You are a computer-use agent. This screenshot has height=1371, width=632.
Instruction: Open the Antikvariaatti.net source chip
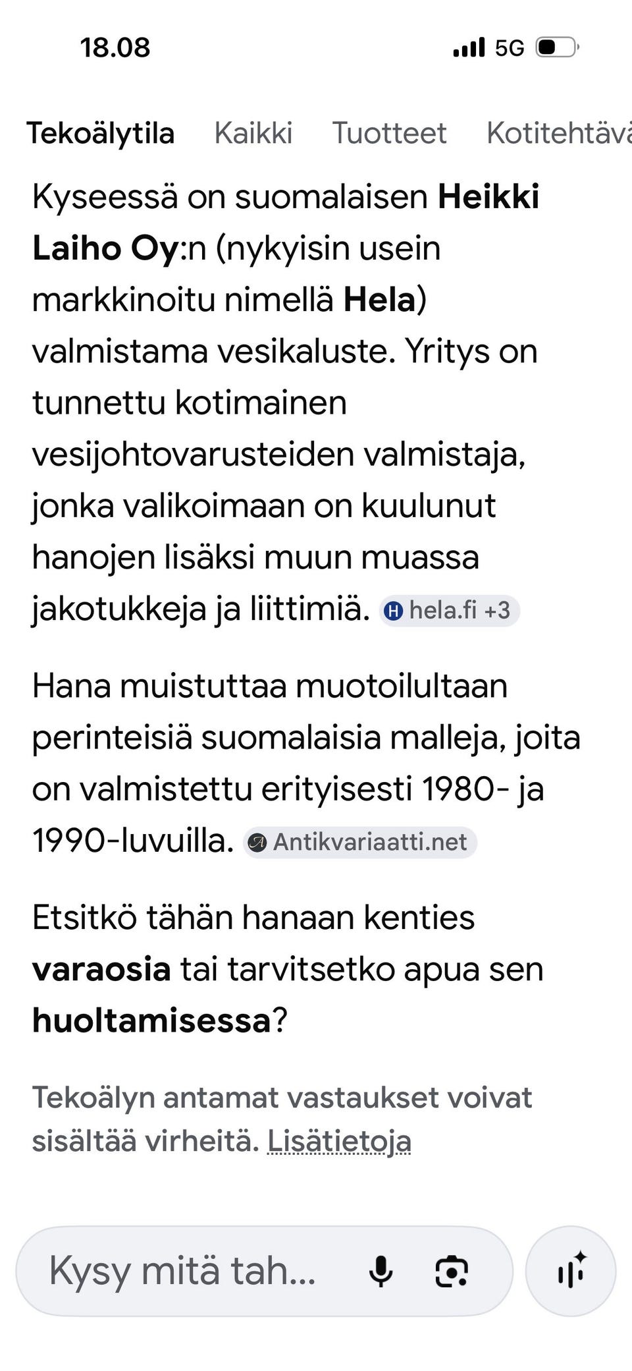click(361, 842)
